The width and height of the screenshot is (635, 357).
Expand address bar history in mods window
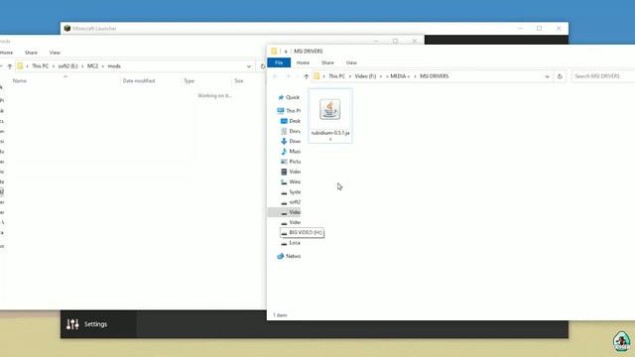tap(249, 66)
